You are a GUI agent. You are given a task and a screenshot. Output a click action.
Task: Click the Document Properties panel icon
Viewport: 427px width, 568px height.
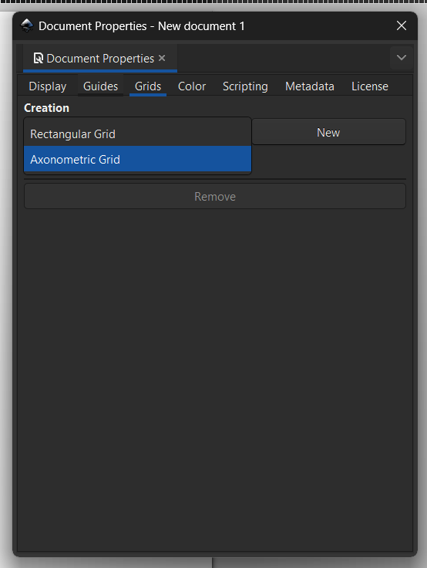(38, 59)
